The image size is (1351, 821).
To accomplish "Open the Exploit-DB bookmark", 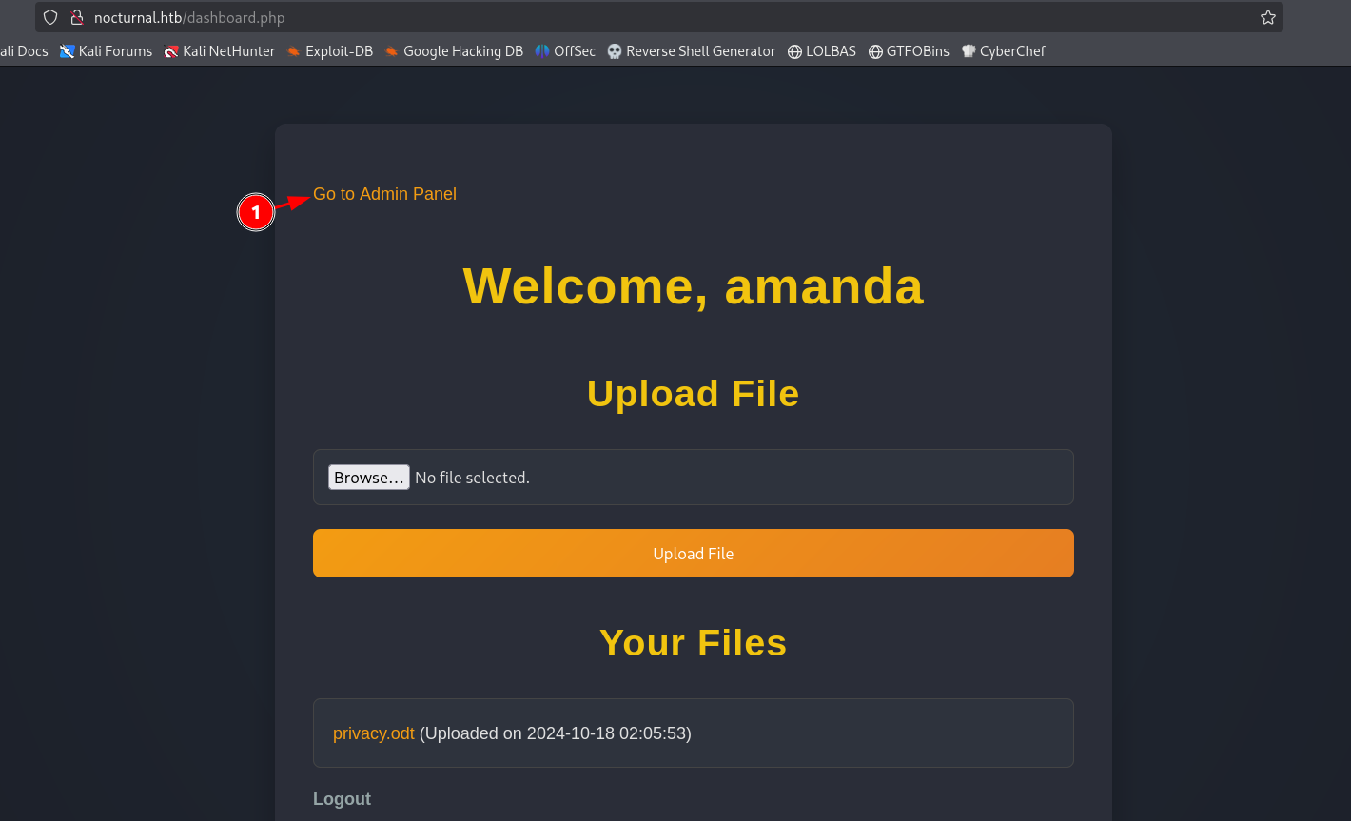I will (x=329, y=51).
